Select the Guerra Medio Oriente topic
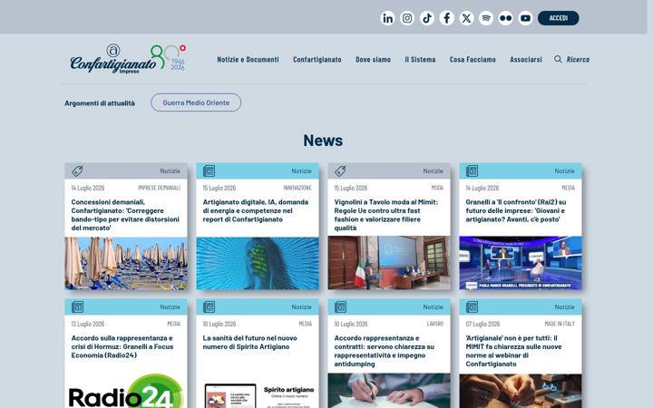 [196, 102]
